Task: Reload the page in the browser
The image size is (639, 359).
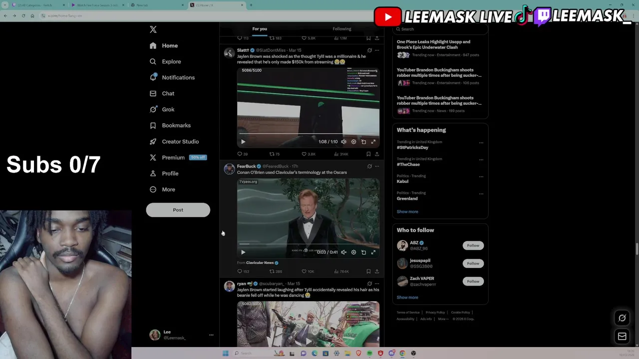Action: (23, 15)
